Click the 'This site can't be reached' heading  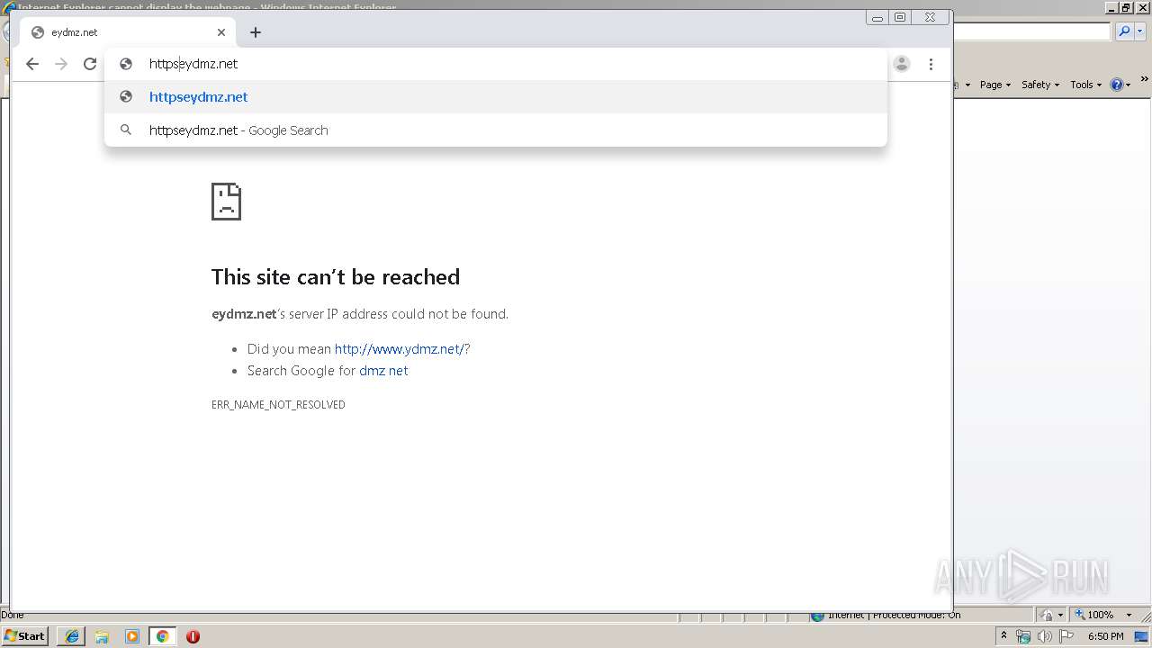pos(336,277)
